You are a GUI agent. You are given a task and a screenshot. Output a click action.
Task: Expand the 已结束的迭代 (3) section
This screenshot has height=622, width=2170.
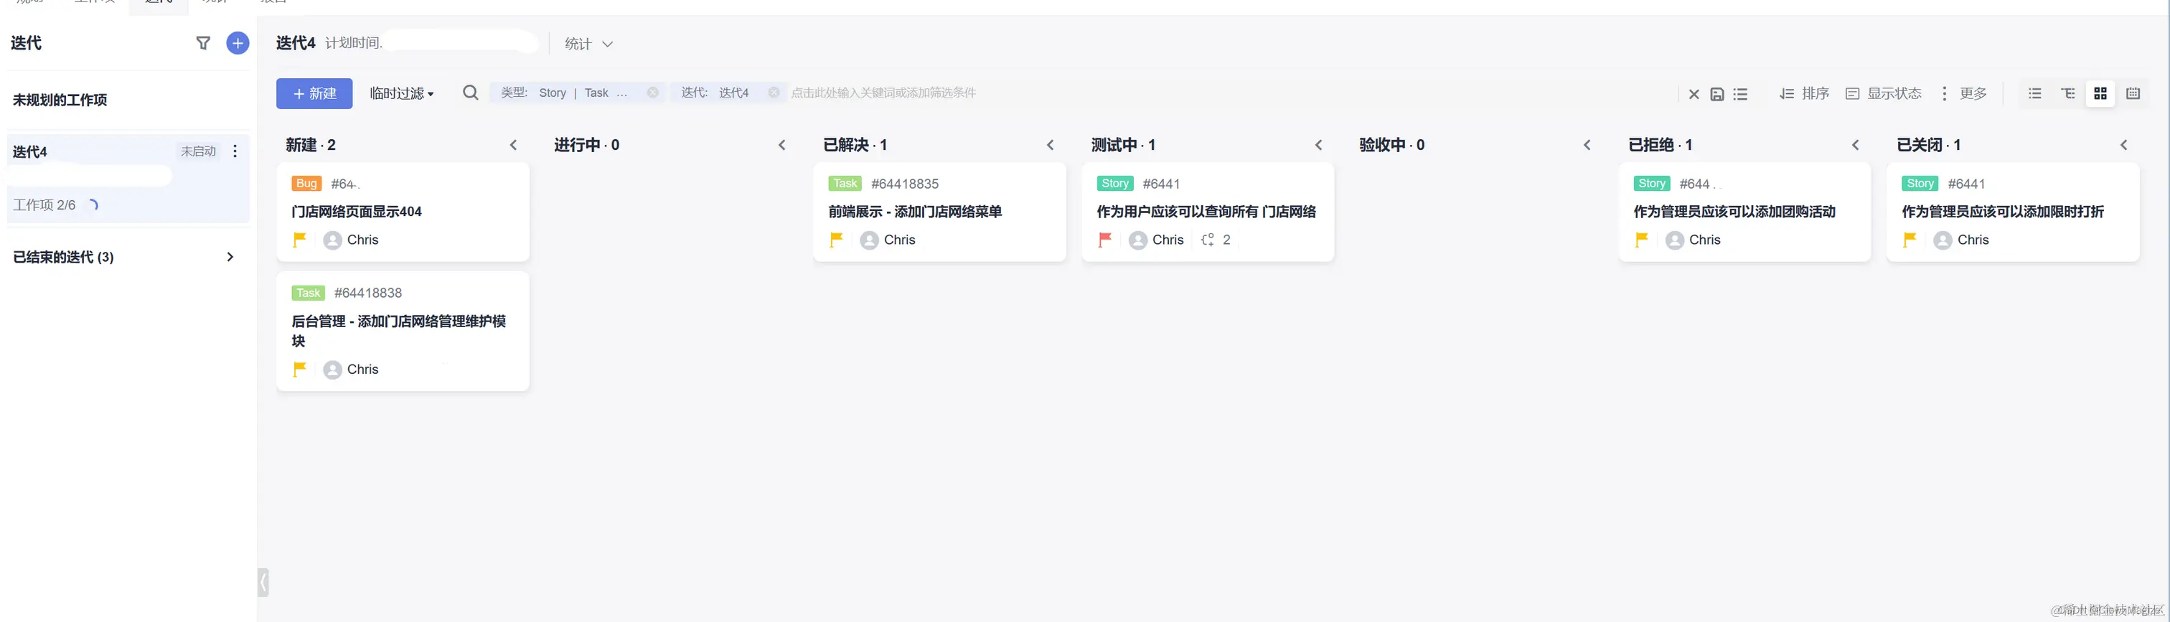point(230,257)
